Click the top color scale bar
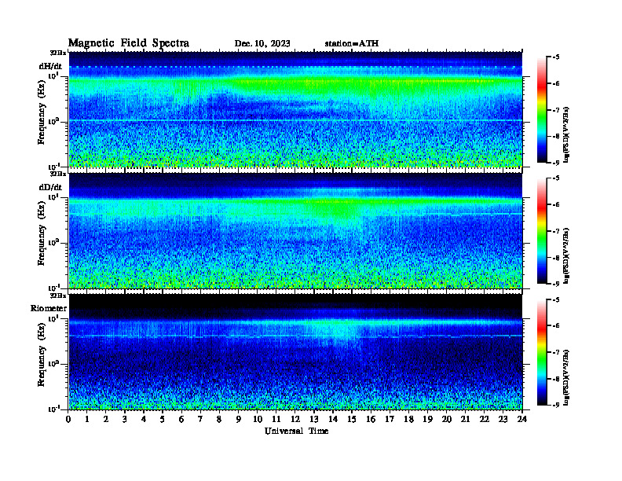The image size is (622, 481). coord(542,109)
